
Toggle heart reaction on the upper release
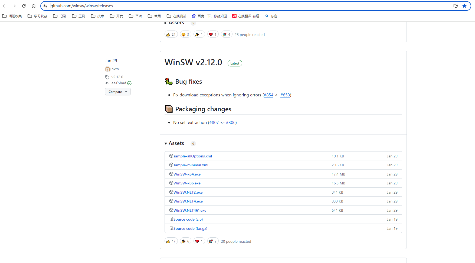213,34
